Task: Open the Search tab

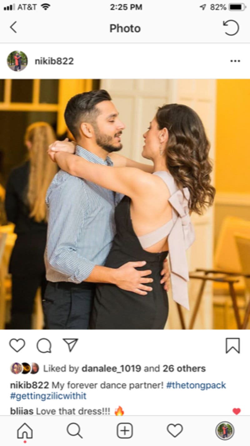Action: point(75,431)
